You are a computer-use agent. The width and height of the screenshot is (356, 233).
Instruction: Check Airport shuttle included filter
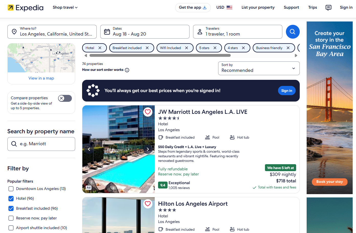click(11, 228)
